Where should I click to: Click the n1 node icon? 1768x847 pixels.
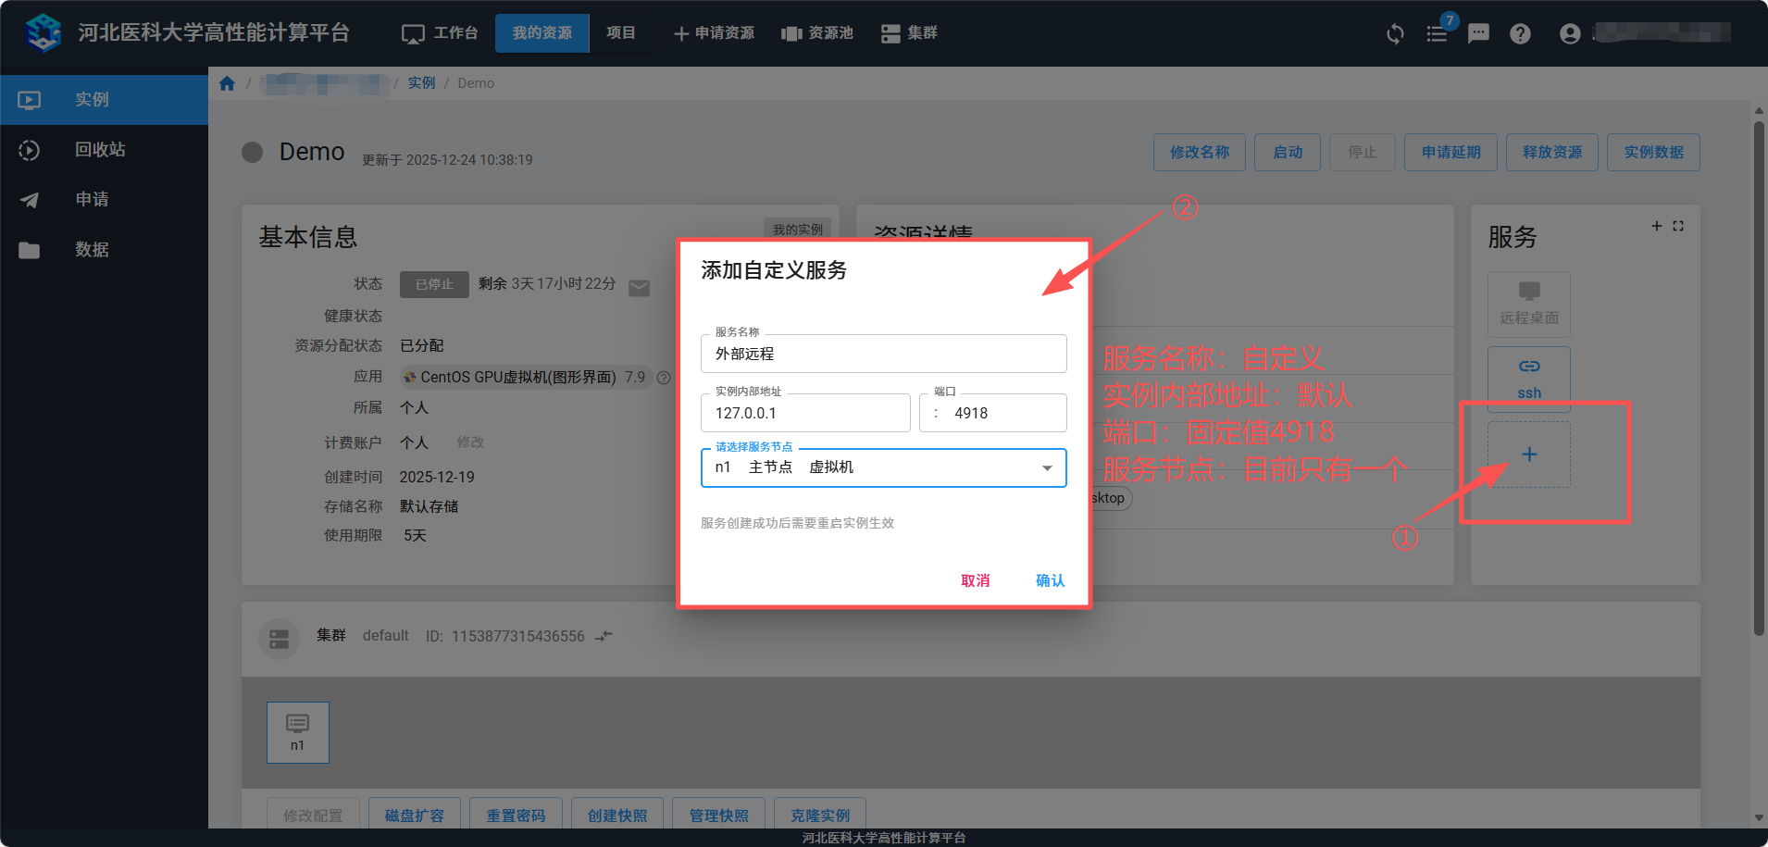point(297,731)
